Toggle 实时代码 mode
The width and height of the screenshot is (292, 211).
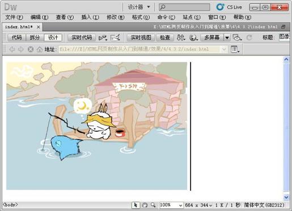click(82, 37)
